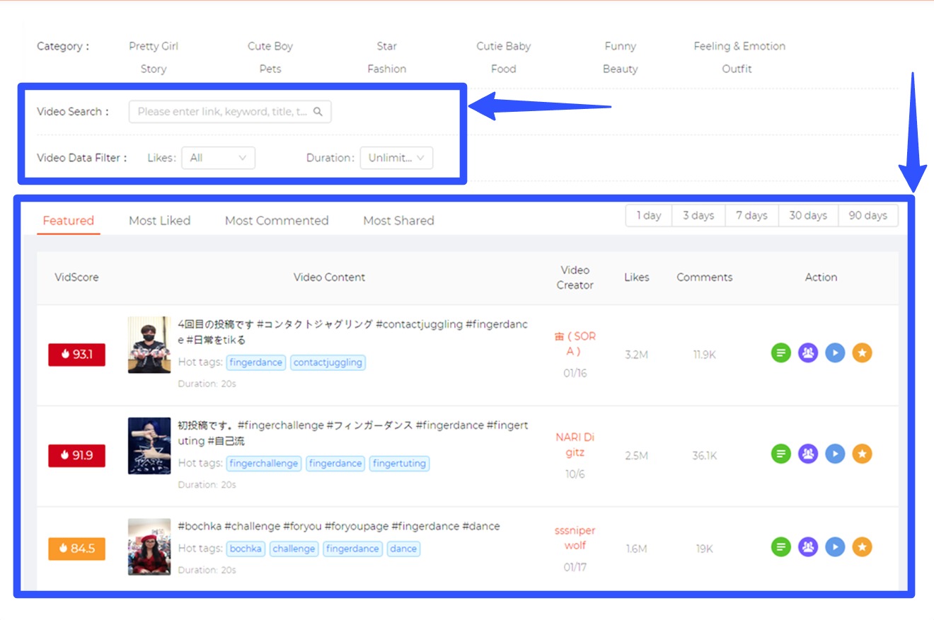Open audience analytics icon for sssniperwolf's video
Screen dimensions: 934x620
807,548
